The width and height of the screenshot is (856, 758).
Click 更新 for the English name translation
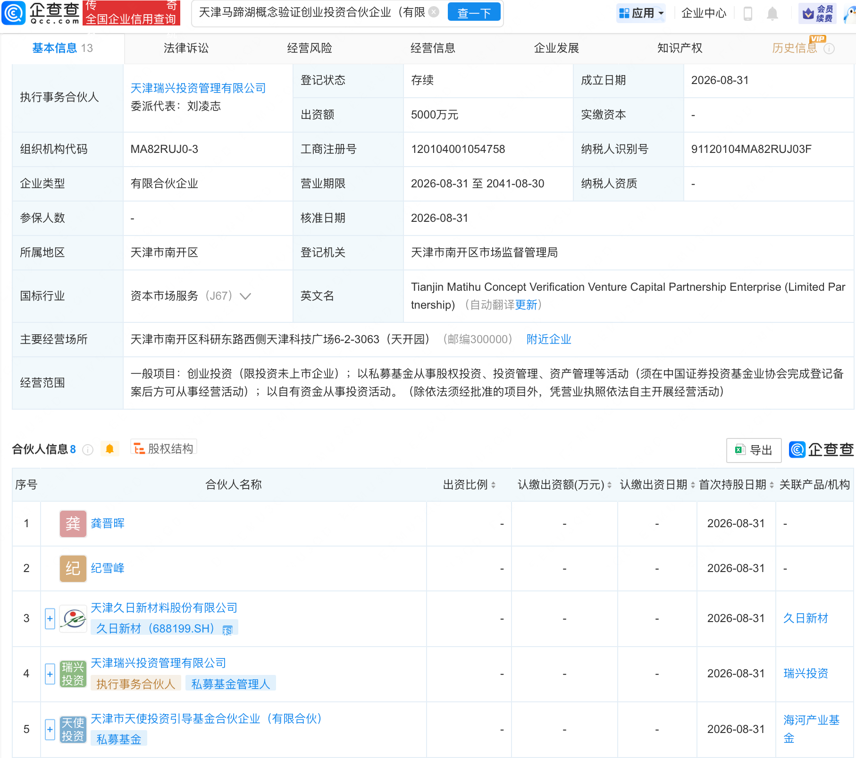tap(526, 305)
